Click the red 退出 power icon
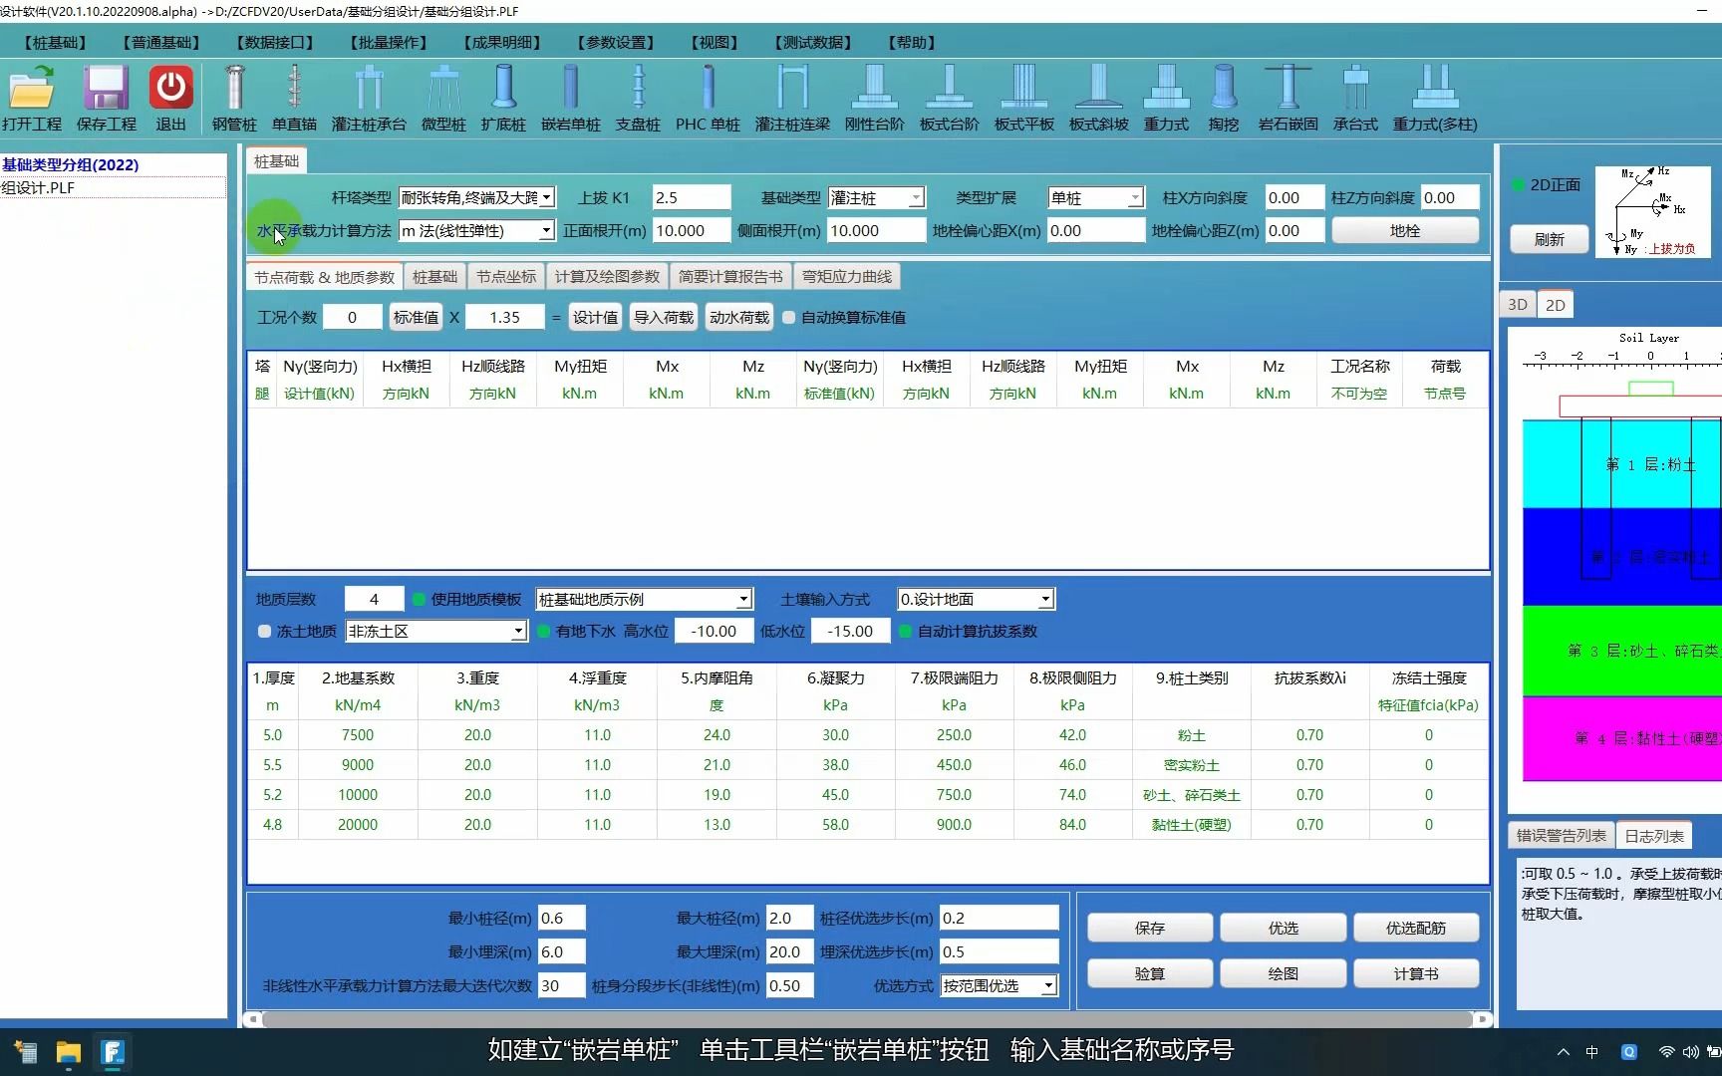 pyautogui.click(x=170, y=88)
